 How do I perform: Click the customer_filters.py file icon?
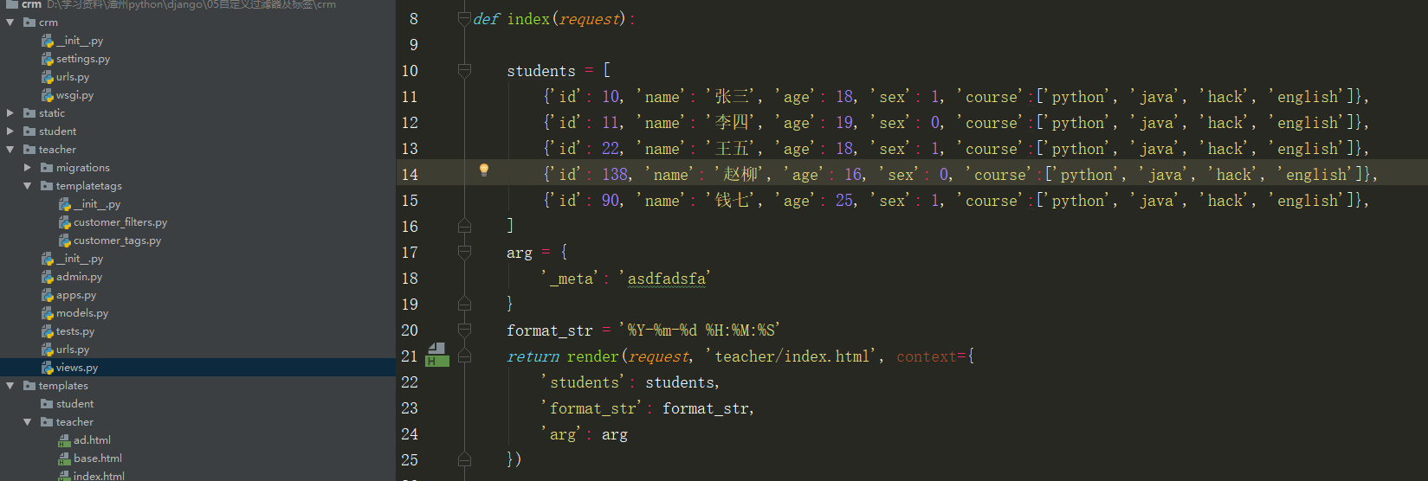point(65,222)
